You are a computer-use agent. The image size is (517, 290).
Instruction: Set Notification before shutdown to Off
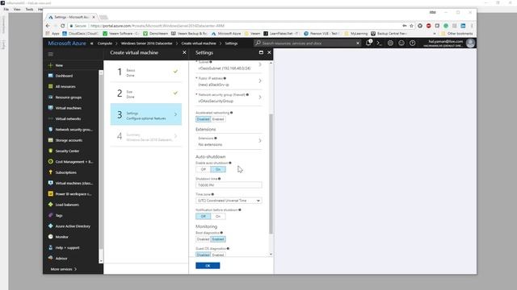203,217
